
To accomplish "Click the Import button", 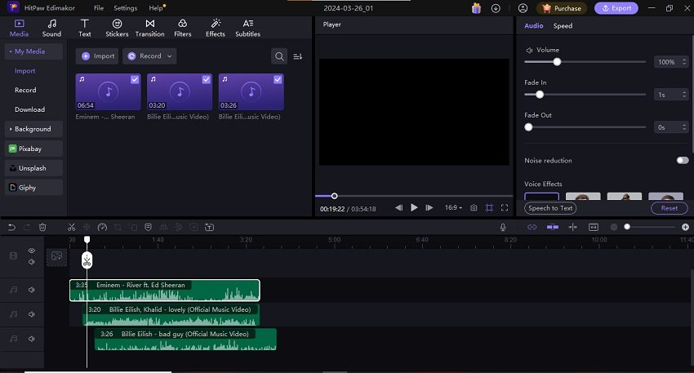I will 97,56.
